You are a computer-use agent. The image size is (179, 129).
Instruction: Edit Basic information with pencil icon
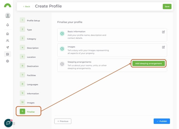coord(163,32)
